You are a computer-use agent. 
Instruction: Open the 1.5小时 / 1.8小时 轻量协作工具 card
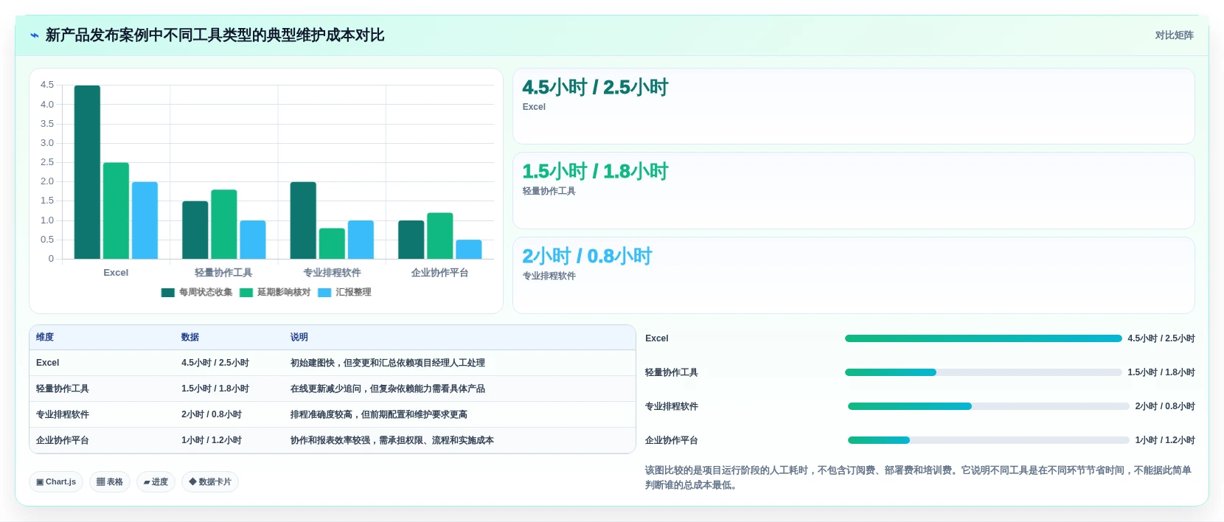point(854,190)
